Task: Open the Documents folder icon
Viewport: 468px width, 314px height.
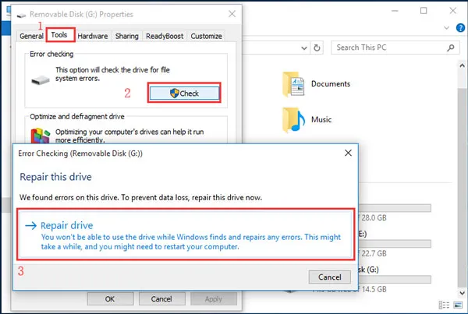Action: click(293, 84)
